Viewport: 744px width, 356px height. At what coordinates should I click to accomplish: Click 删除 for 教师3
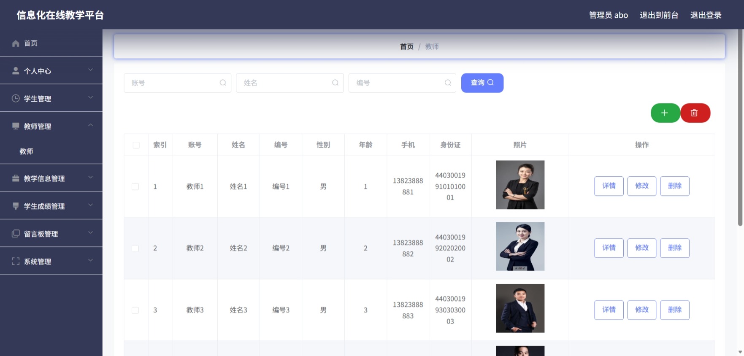(675, 310)
